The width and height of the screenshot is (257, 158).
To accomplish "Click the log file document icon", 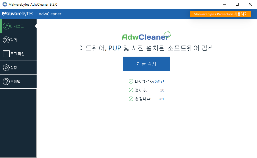I will coord(6,54).
